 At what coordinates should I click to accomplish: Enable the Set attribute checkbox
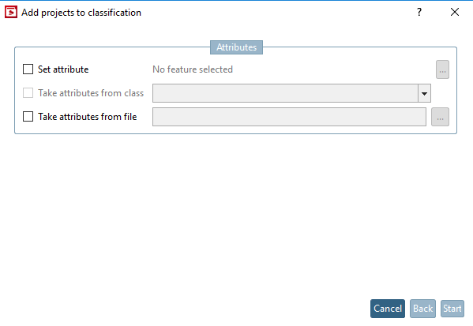point(28,69)
